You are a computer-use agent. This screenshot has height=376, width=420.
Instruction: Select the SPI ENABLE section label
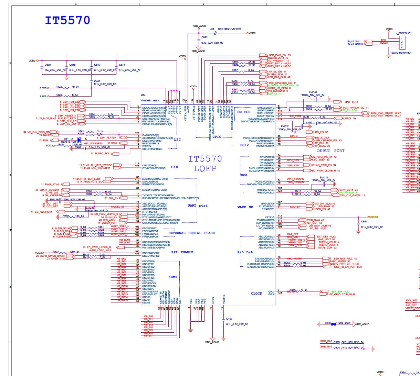(182, 252)
